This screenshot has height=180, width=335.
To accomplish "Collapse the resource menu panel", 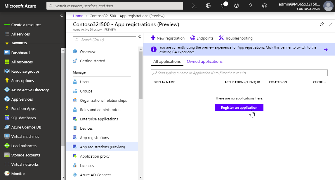I will pos(140,37).
